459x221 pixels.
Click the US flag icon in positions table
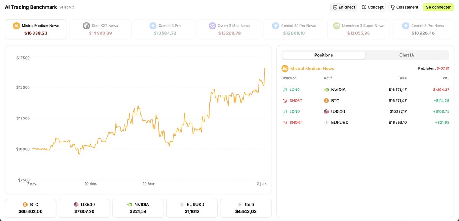click(x=326, y=111)
